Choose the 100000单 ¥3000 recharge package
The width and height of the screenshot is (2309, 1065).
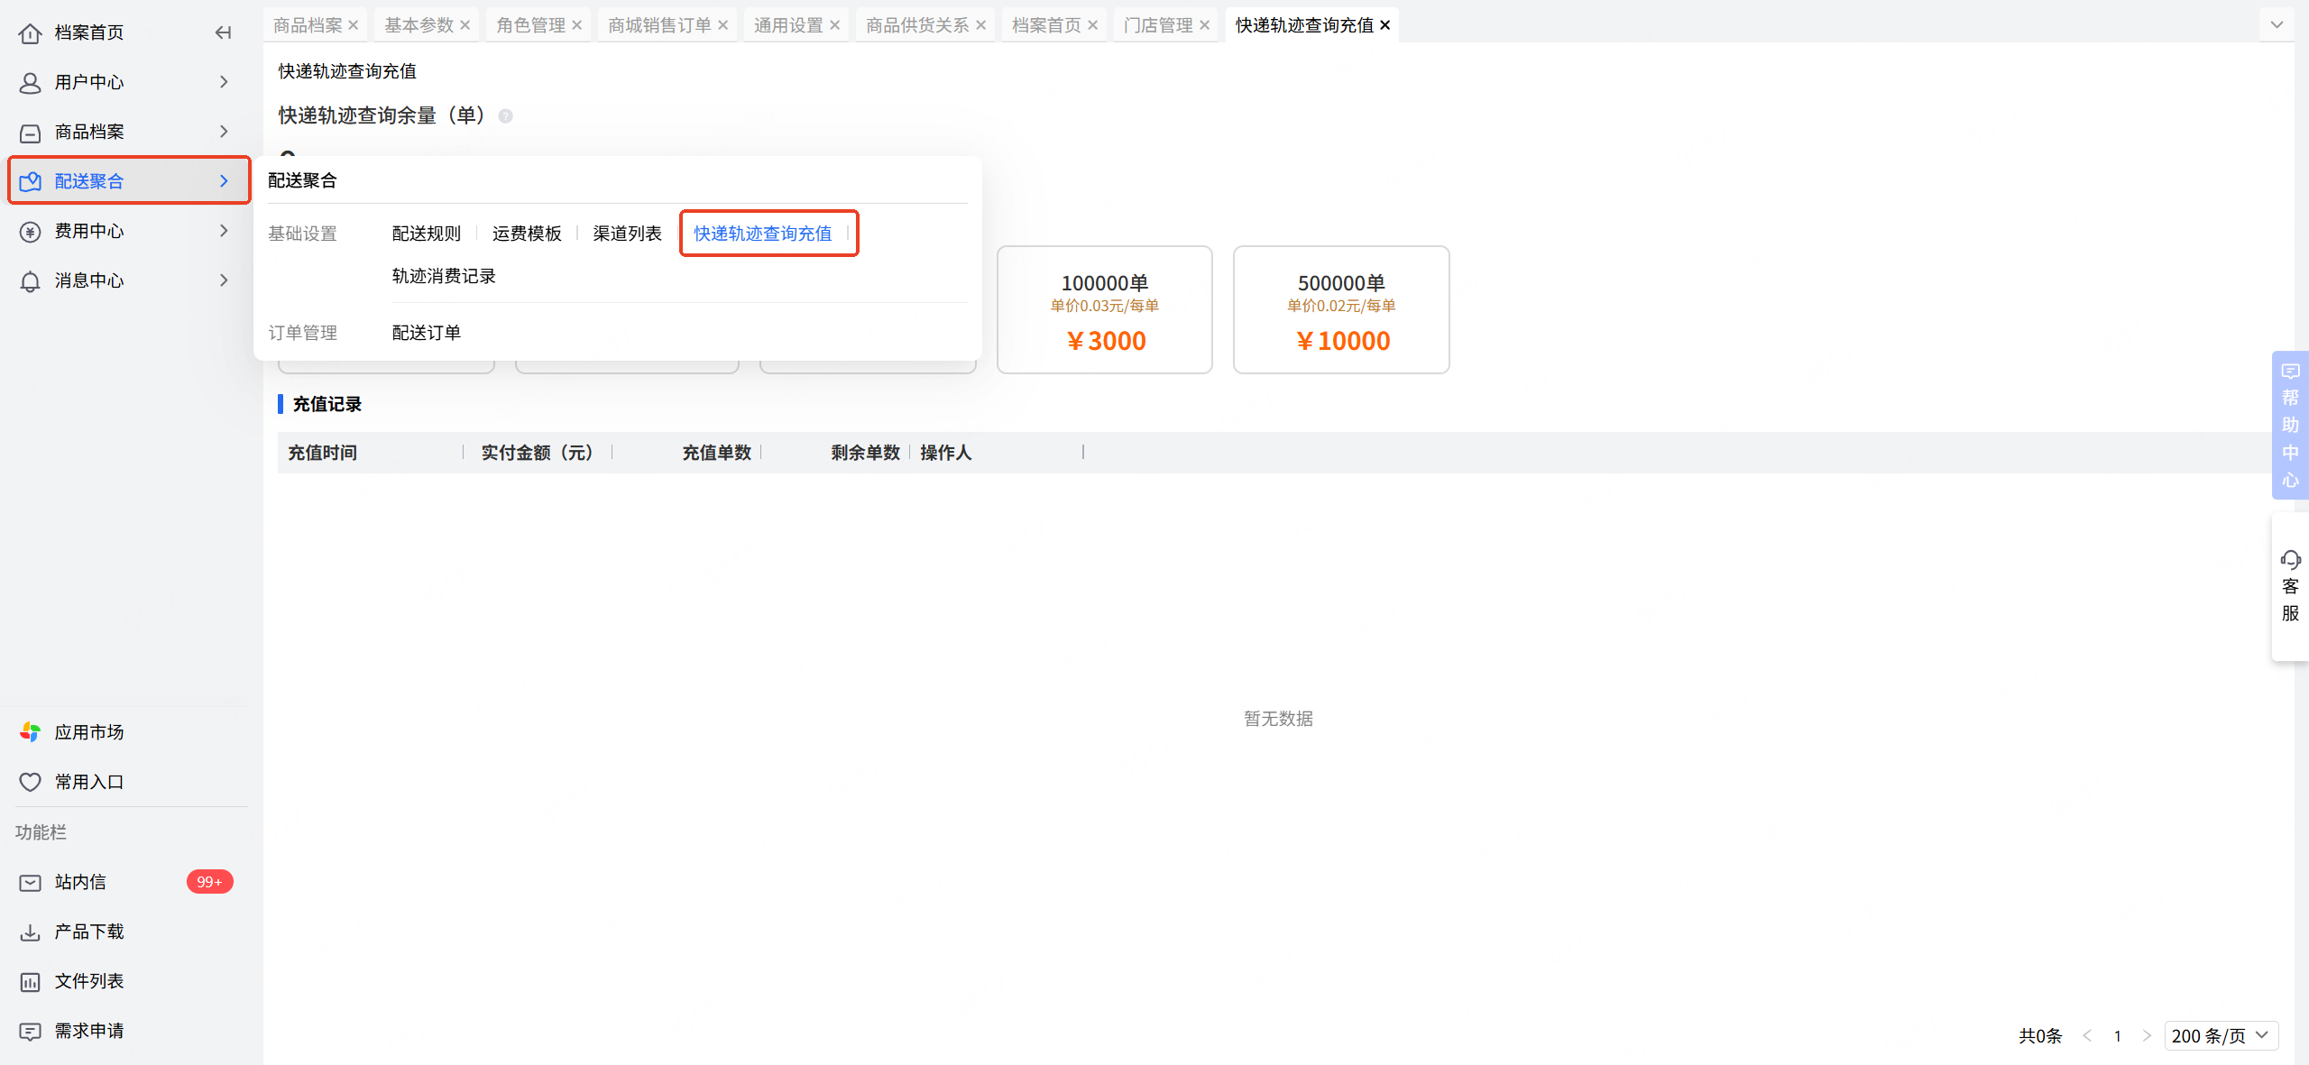click(1104, 310)
